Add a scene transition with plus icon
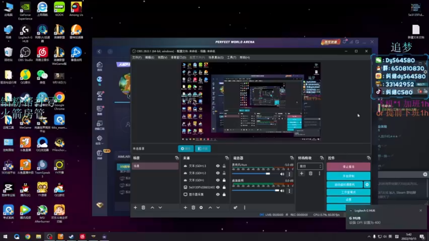Screen dimensions: 429x241 pyautogui.click(x=301, y=174)
